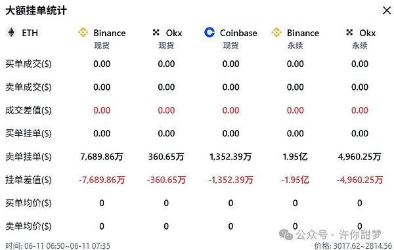Click the -1,352.39万 Coinbase difference value
Screen dimensions: 394x250
(x=230, y=180)
